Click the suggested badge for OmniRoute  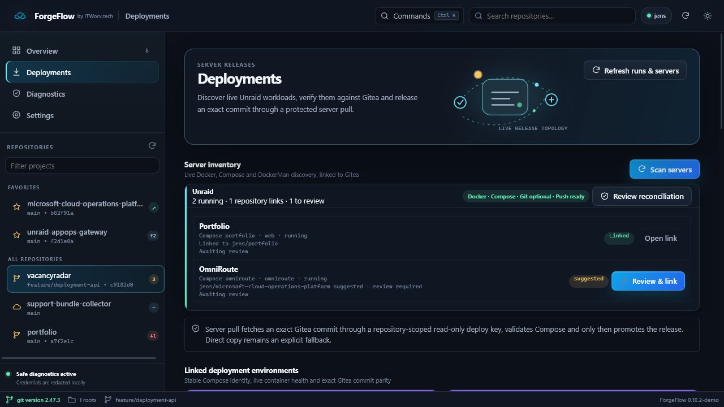point(588,280)
